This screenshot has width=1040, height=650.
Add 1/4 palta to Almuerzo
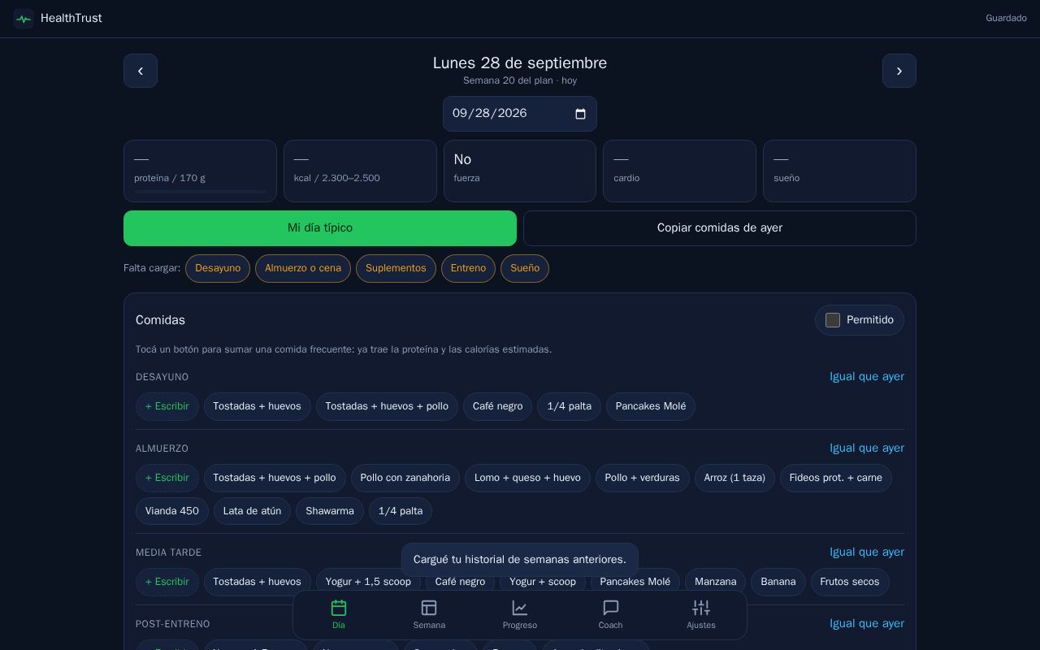click(x=401, y=511)
